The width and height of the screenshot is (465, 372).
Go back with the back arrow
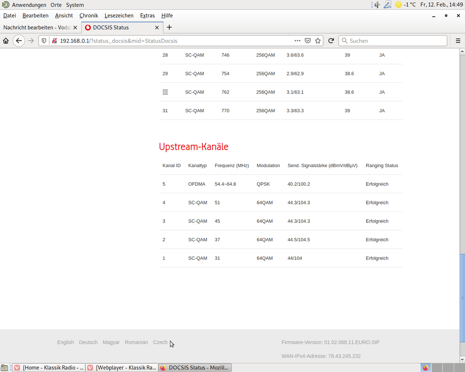(19, 41)
